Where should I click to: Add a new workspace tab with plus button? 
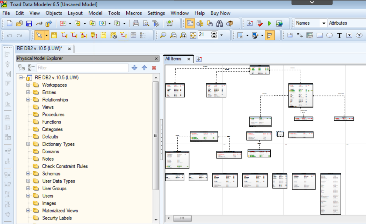(x=198, y=59)
